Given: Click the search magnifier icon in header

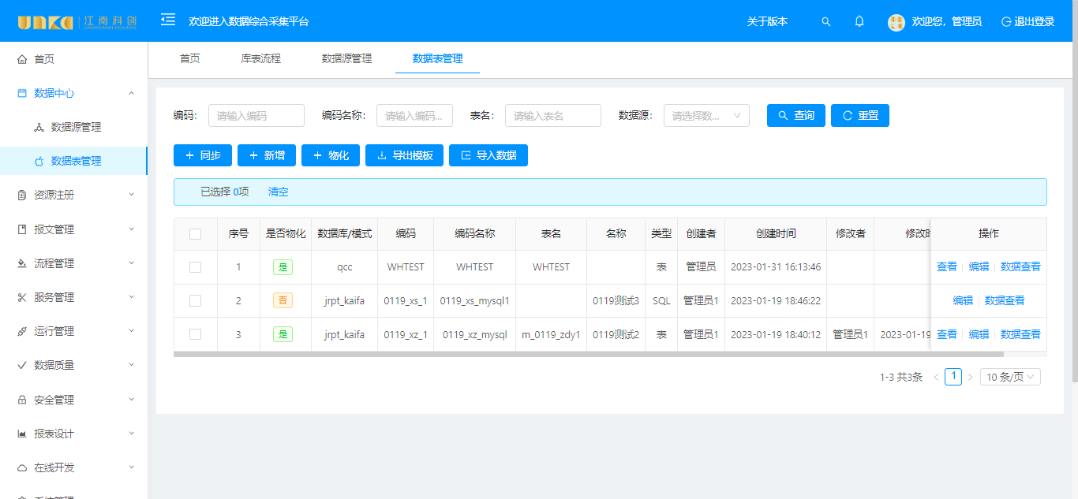Looking at the screenshot, I should pyautogui.click(x=826, y=22).
